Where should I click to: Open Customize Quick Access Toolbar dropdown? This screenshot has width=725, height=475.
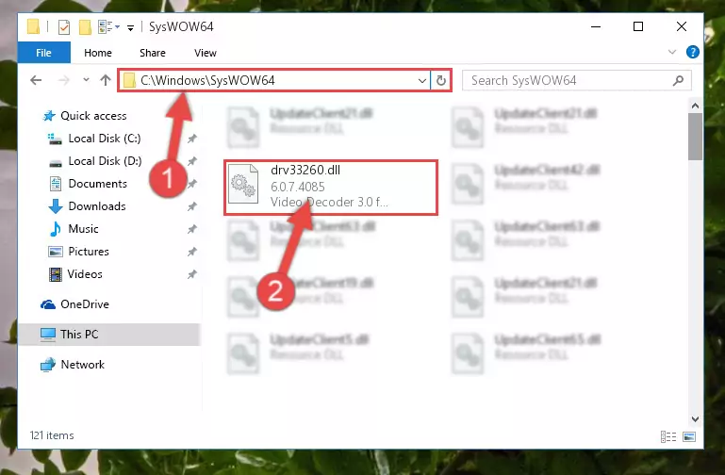130,28
